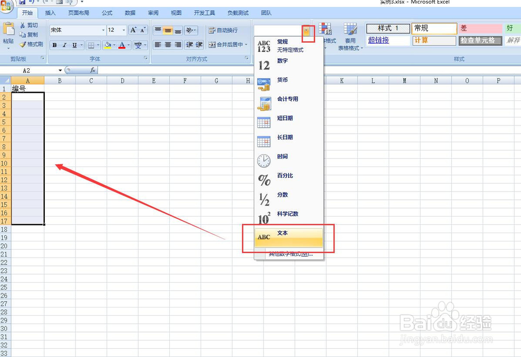
Task: Switch to the 数据 tab
Action: [130, 13]
